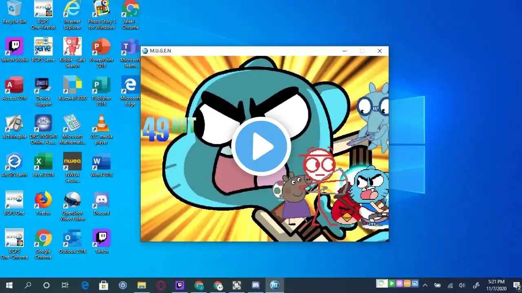Open the OpenShot Video Editor shortcut
The height and width of the screenshot is (293, 522).
point(72,203)
